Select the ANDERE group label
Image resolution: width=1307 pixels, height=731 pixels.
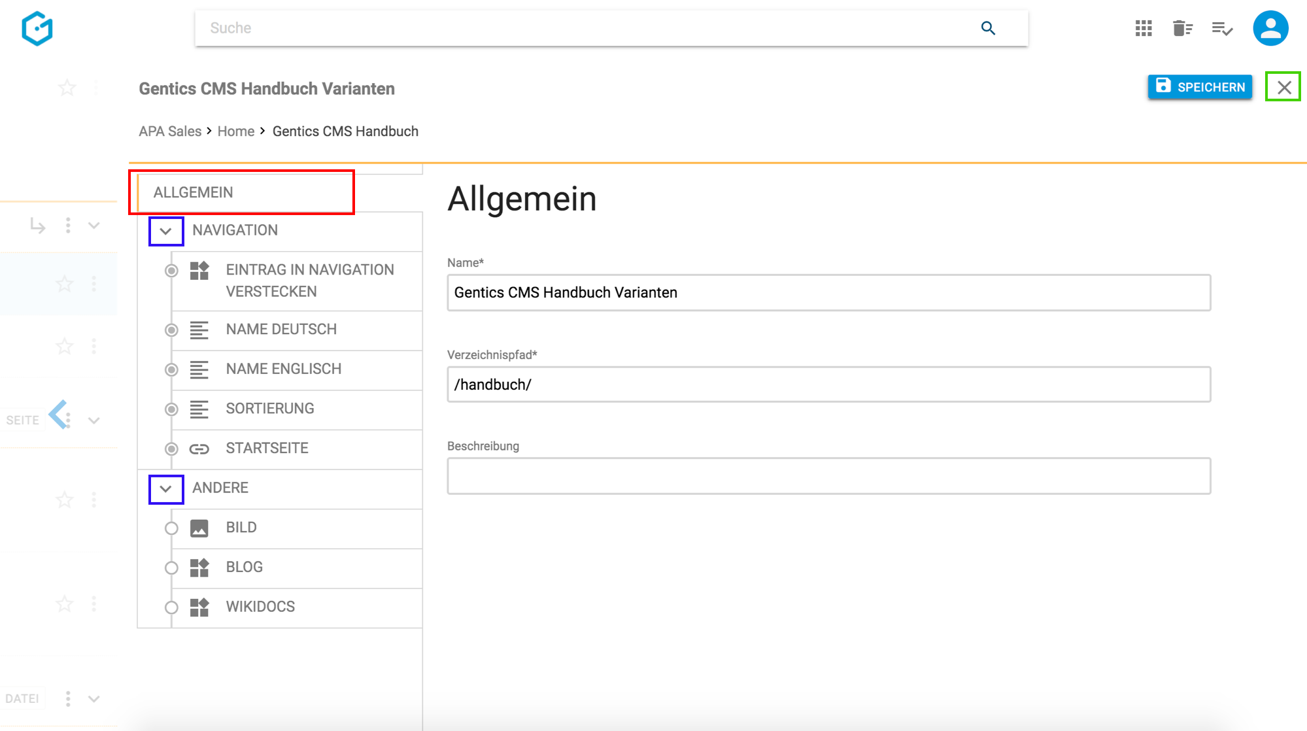[220, 488]
